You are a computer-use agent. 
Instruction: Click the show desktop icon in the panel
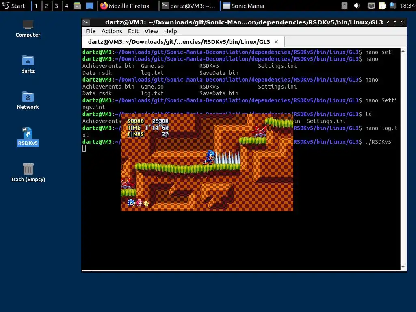point(90,6)
